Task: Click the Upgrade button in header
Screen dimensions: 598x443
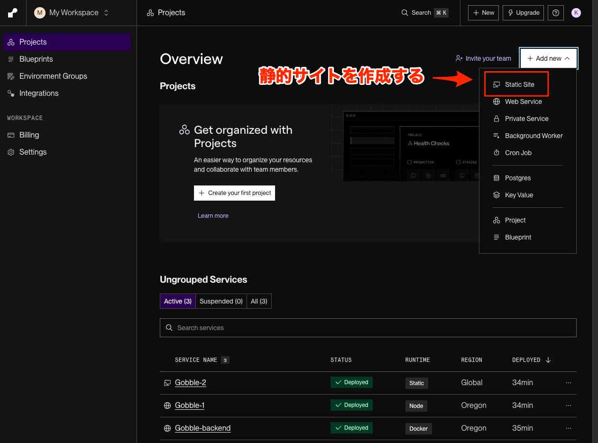Action: click(x=523, y=13)
